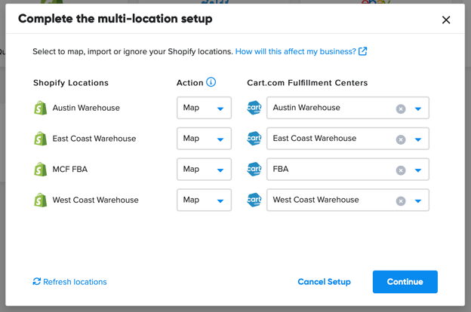Screen dimensions: 471x312
Task: Close the multi-location setup dialog
Action: pos(446,20)
